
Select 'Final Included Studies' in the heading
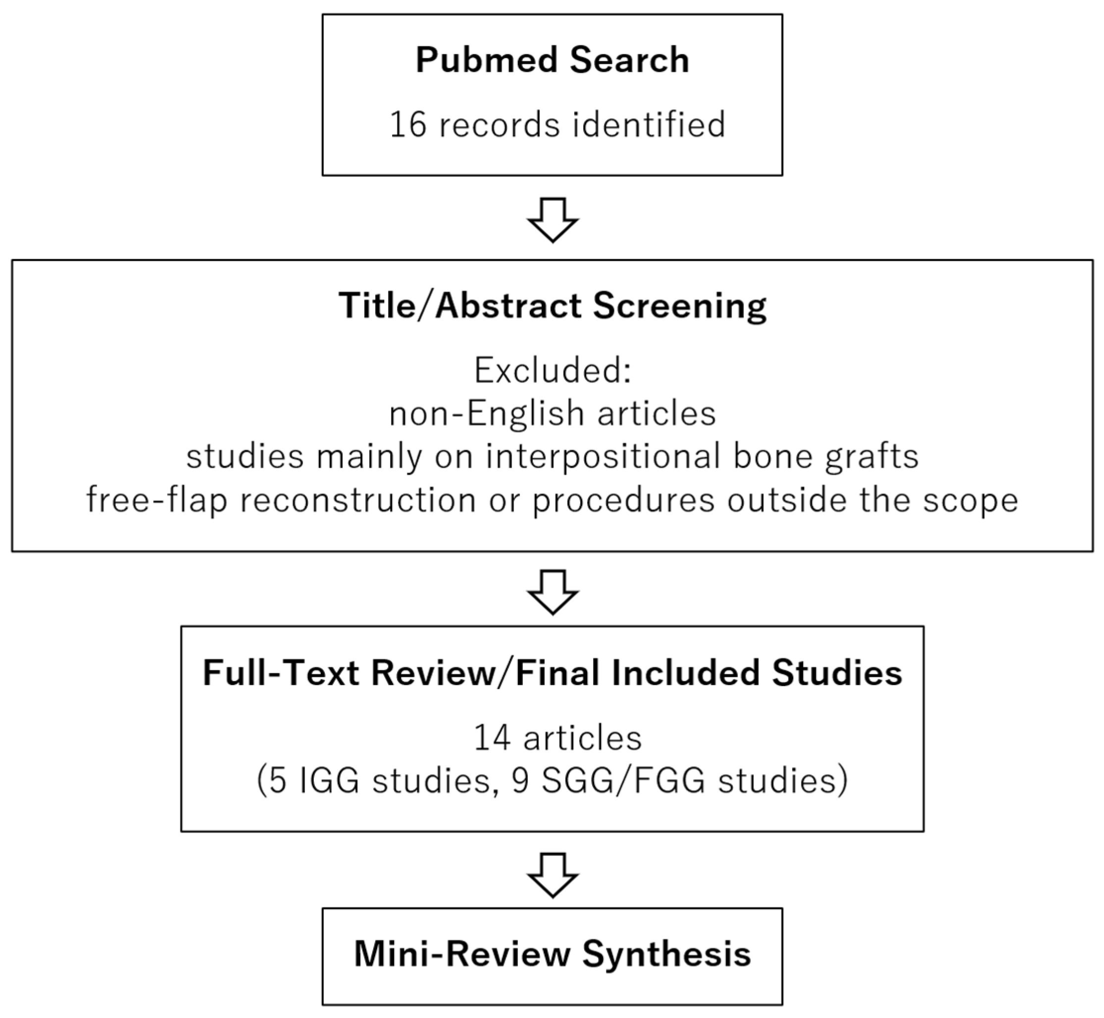click(x=708, y=673)
